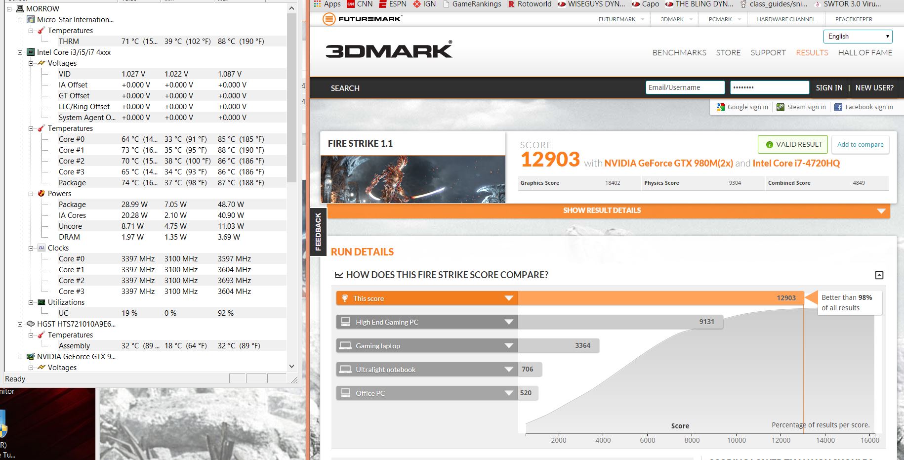Screen dimensions: 904x460
Task: Click the Powers flame icon
Action: click(41, 193)
